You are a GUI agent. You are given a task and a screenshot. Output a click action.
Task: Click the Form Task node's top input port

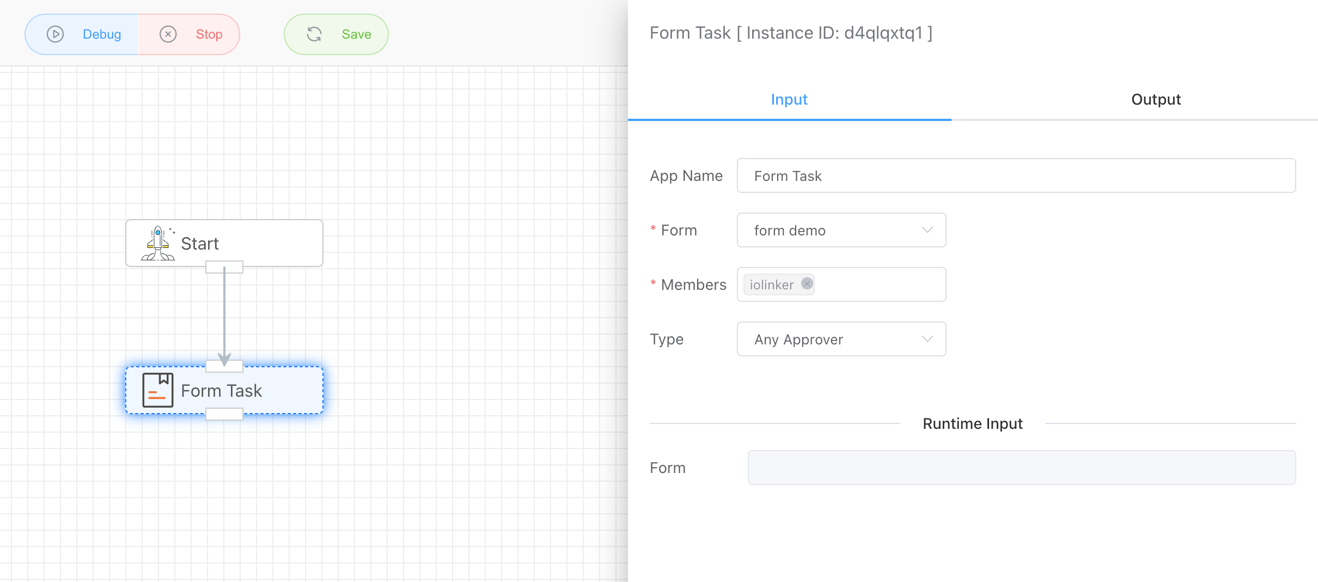tap(224, 366)
